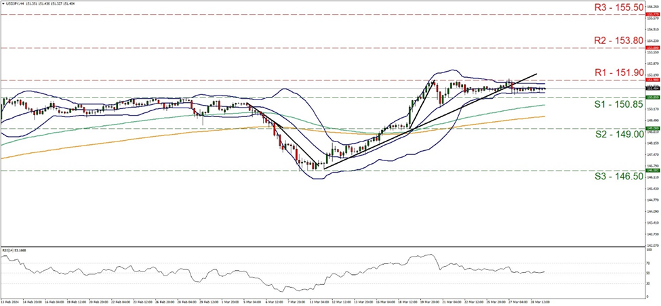
Task: Click the red 155.779 price tag on axis
Action: pos(652,14)
